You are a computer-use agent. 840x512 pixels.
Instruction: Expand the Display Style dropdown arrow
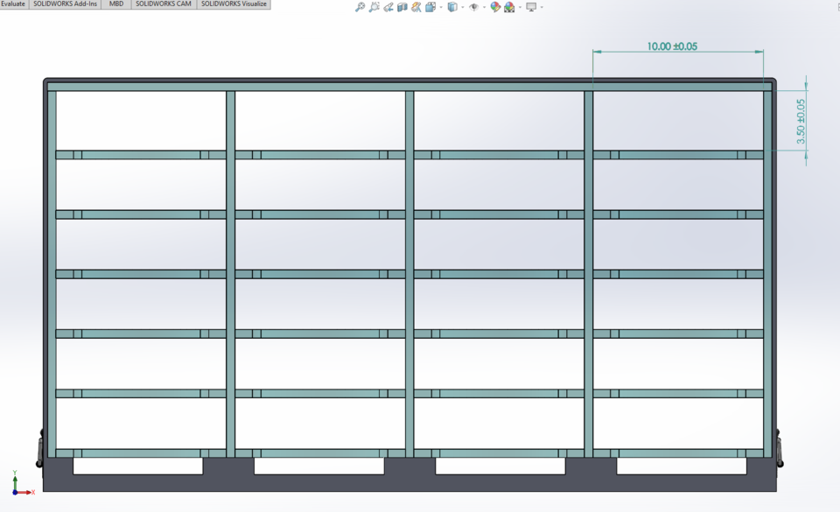point(461,7)
